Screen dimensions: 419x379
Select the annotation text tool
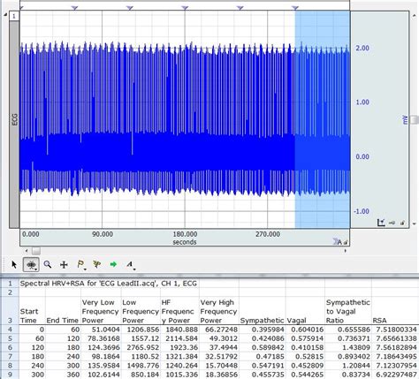click(x=129, y=264)
